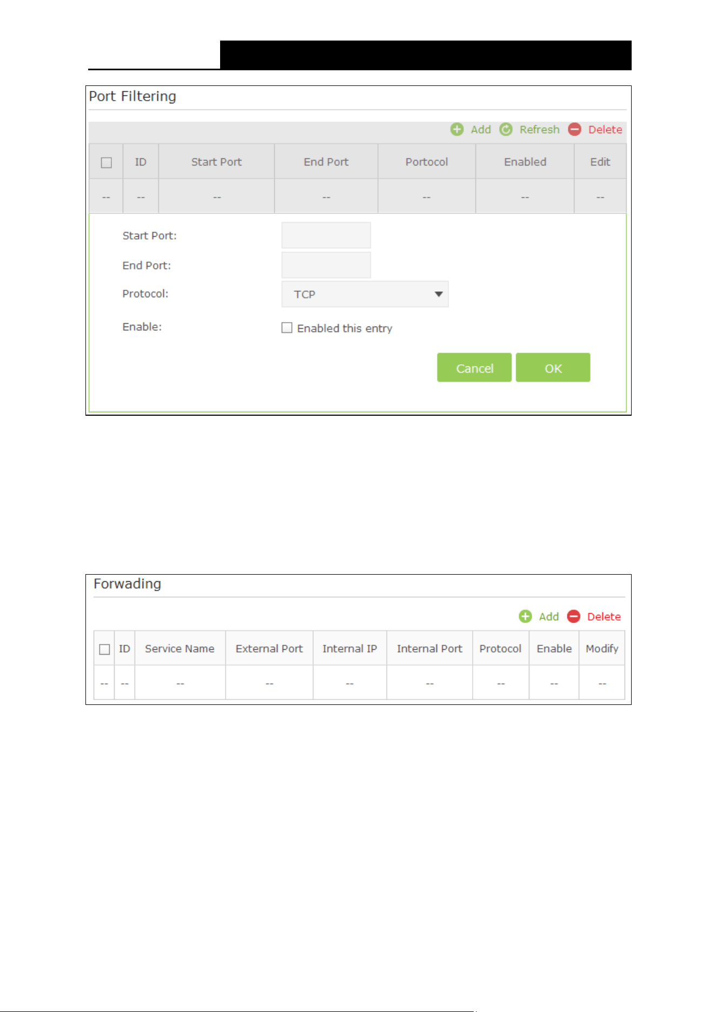The width and height of the screenshot is (716, 1012).
Task: Click the Delete text link in Forwading
Action: pyautogui.click(x=604, y=616)
